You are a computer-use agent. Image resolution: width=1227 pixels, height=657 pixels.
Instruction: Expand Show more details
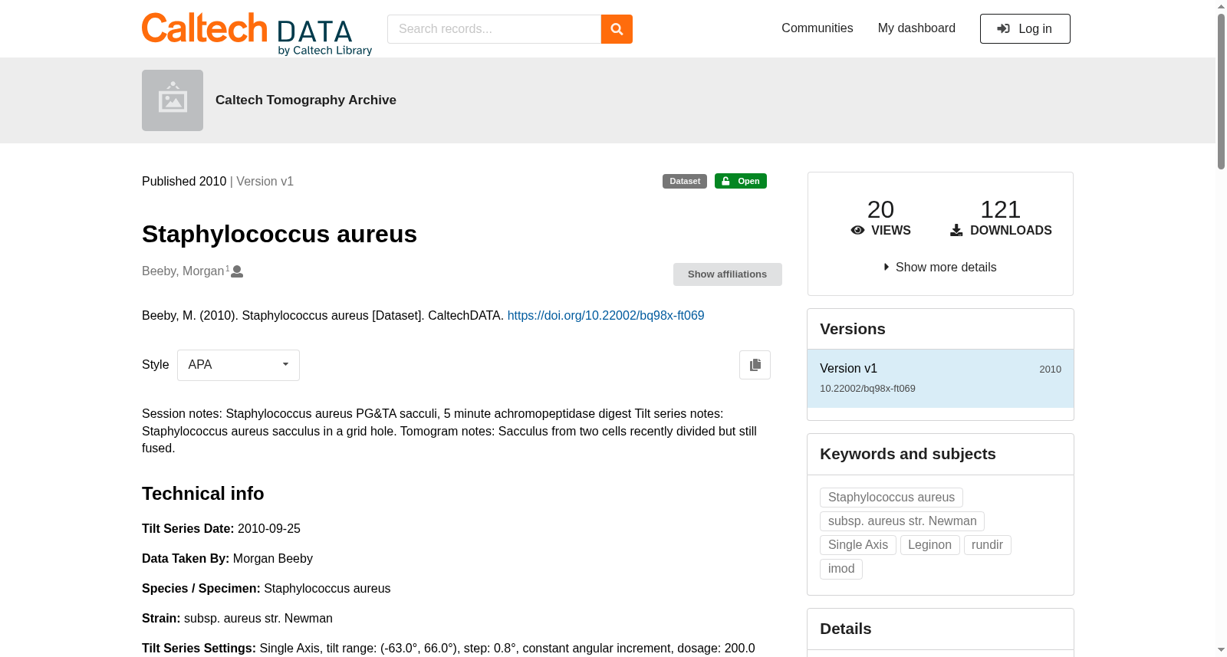[940, 267]
